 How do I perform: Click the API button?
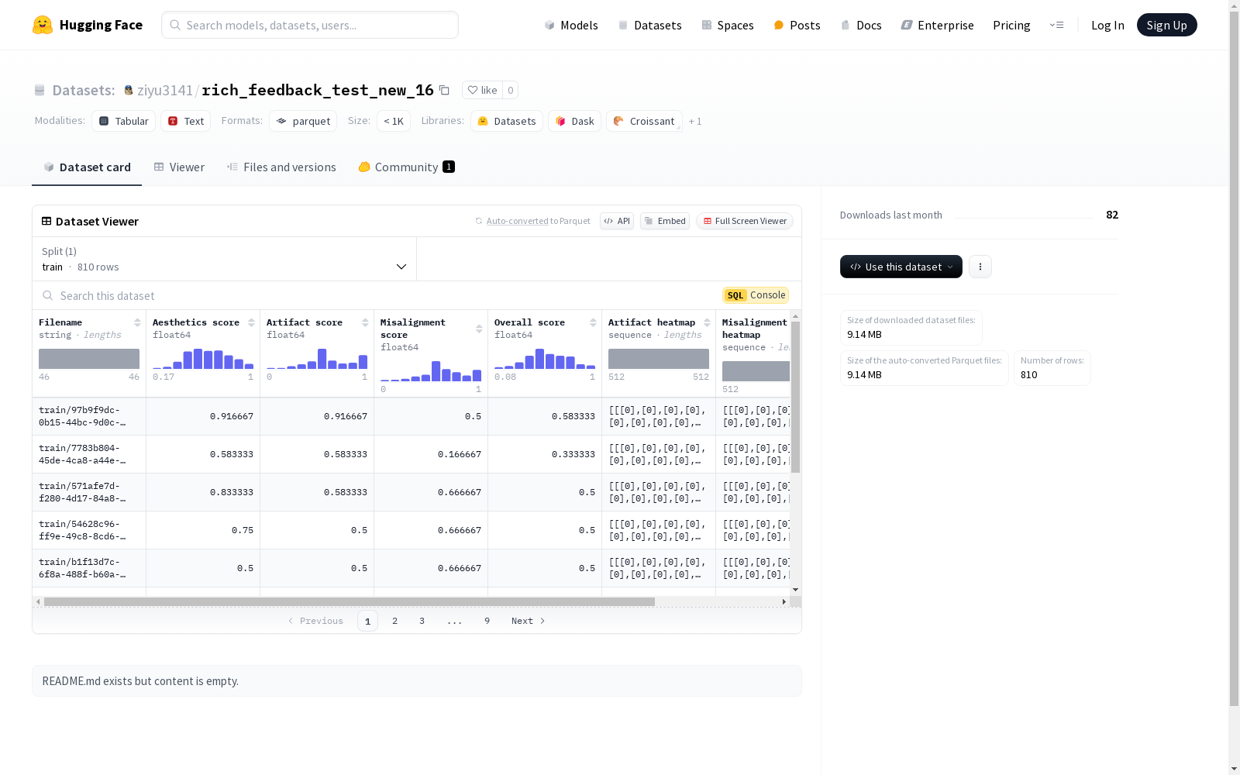click(x=617, y=221)
